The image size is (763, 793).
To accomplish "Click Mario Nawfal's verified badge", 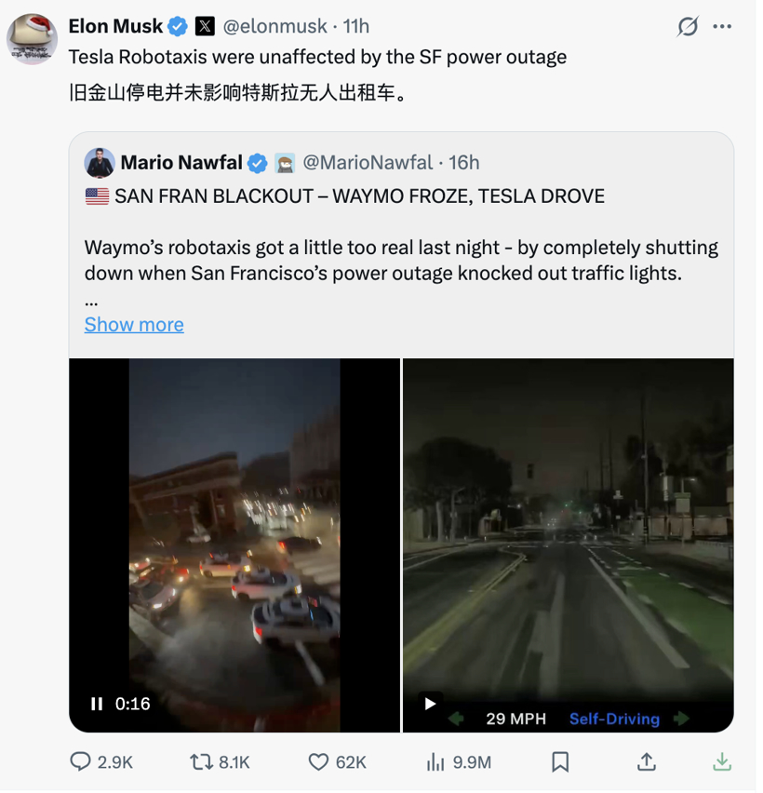I will point(258,163).
